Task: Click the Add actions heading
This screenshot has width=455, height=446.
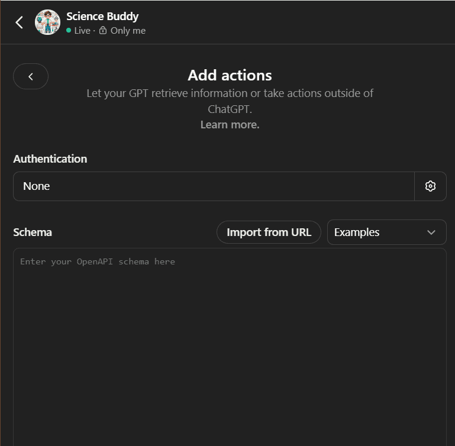Action: click(x=230, y=75)
